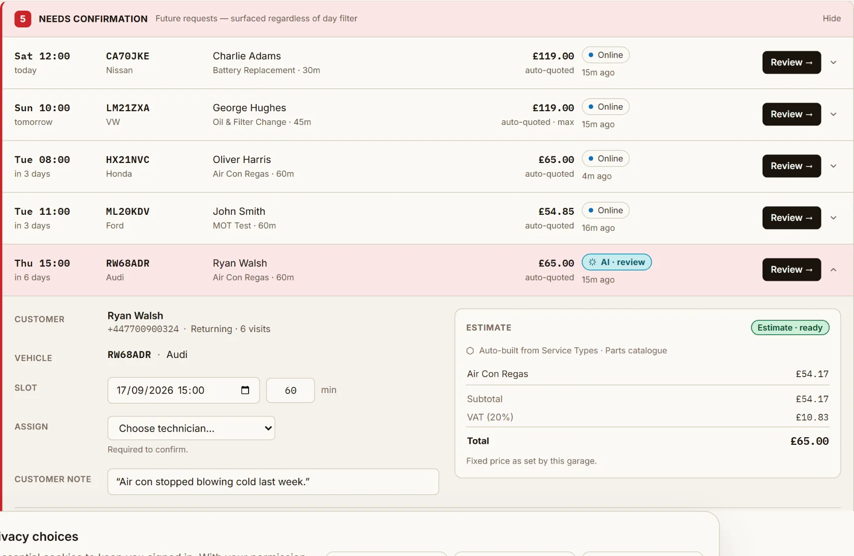Open the calendar picker in the slot field
This screenshot has width=854, height=556.
click(x=245, y=390)
